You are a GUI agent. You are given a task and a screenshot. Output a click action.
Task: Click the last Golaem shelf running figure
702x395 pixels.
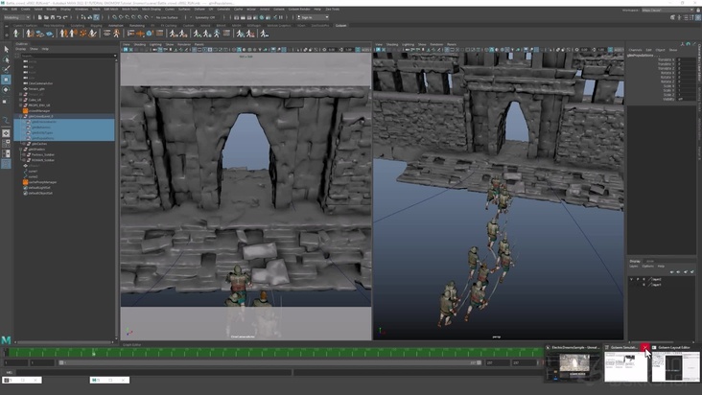click(265, 34)
